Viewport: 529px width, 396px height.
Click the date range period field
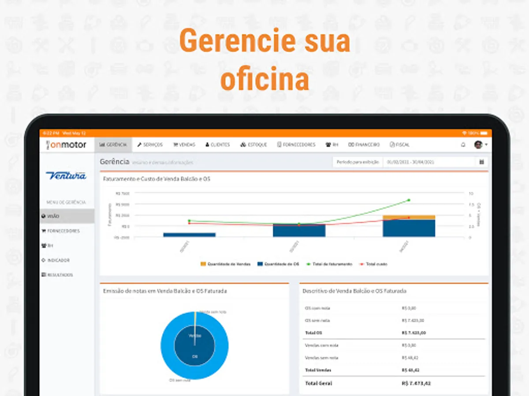(x=429, y=162)
